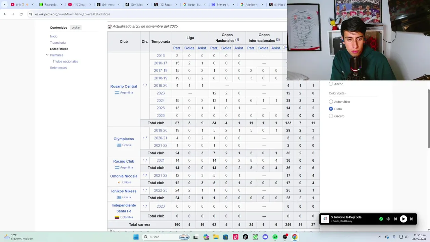Open the tab search dropdown arrow

click(4, 5)
